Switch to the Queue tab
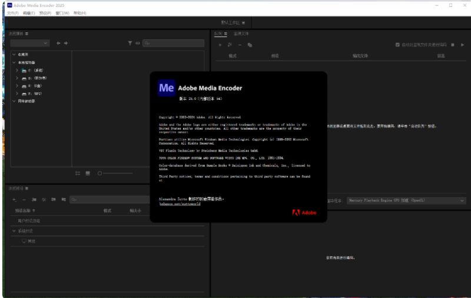The width and height of the screenshot is (471, 298). click(218, 34)
